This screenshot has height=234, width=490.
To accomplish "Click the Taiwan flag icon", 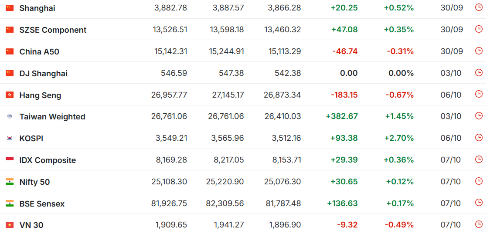I will click(x=10, y=116).
